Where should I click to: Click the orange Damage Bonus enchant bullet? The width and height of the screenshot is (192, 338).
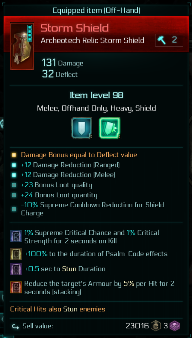pyautogui.click(x=14, y=155)
